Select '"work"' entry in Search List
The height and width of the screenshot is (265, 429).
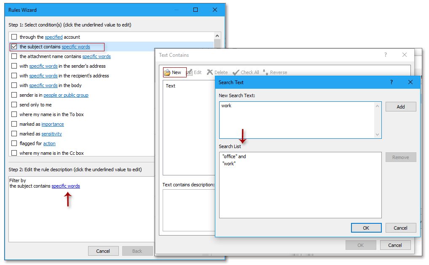(229, 164)
